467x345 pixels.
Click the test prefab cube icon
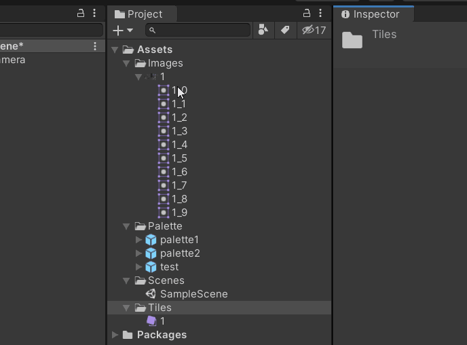coord(151,267)
